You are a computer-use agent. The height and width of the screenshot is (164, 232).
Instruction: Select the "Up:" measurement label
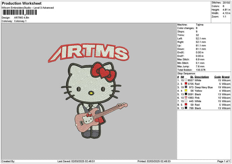pyautogui.click(x=179, y=45)
